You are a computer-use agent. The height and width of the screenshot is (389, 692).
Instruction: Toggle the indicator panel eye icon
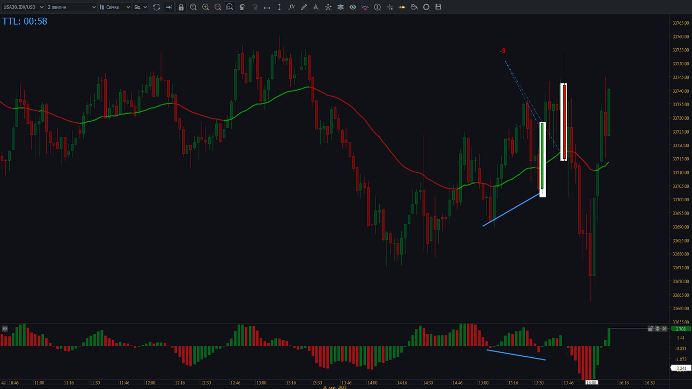click(5, 328)
